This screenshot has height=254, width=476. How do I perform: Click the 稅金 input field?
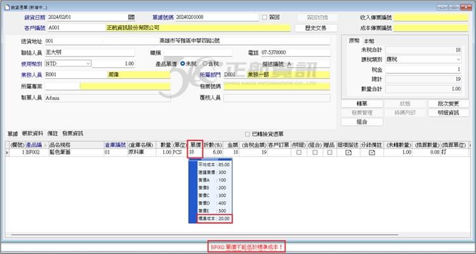pyautogui.click(x=423, y=70)
